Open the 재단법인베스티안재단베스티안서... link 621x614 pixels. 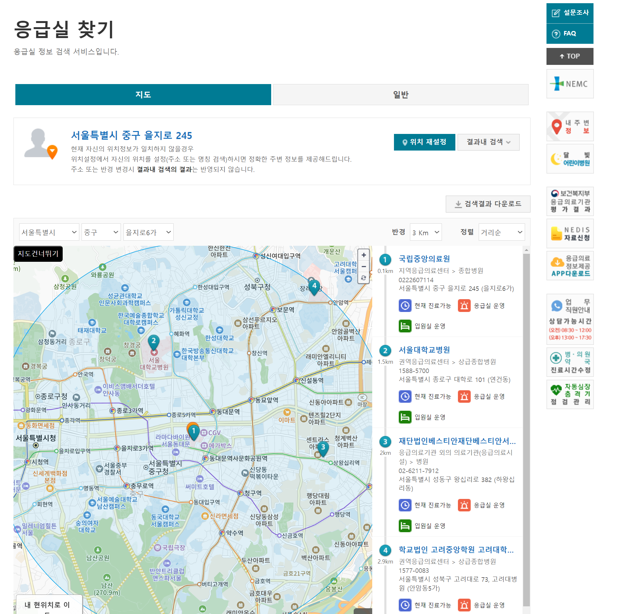(x=457, y=441)
